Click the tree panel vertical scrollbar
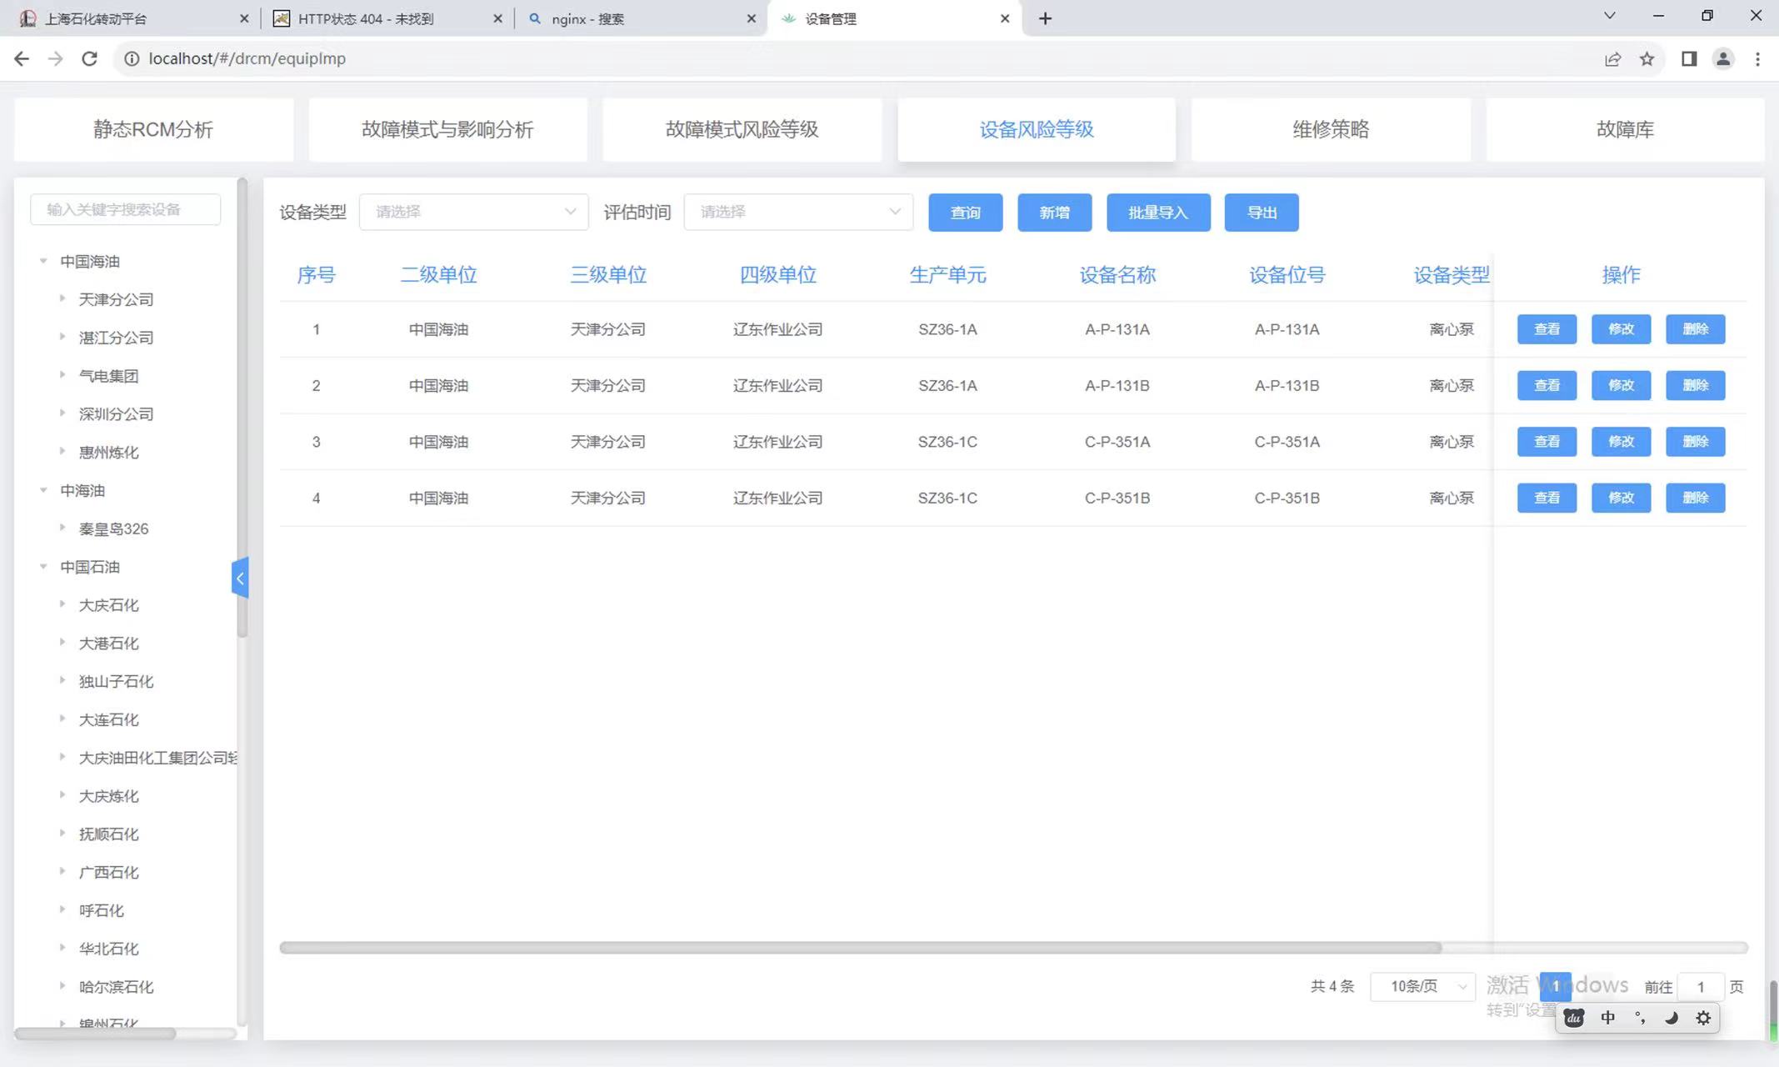Image resolution: width=1779 pixels, height=1067 pixels. pos(242,408)
